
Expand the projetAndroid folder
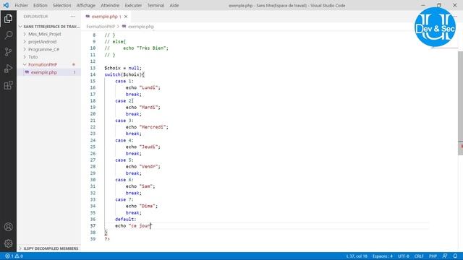pyautogui.click(x=42, y=42)
